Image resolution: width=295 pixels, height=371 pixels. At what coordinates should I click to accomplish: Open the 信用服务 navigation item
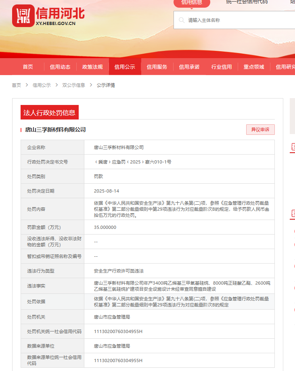point(157,67)
